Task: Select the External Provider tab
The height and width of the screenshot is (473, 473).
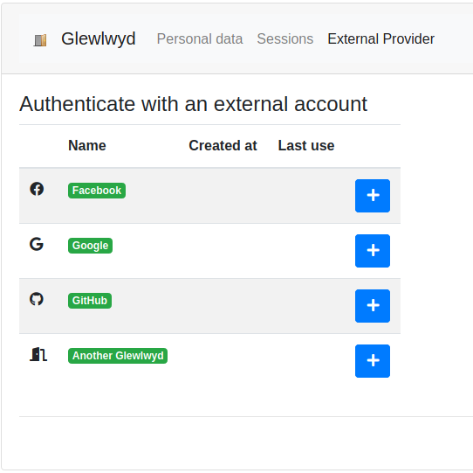Action: [x=381, y=39]
